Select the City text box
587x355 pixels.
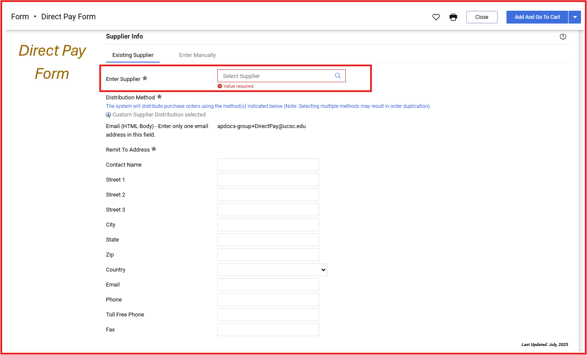(268, 225)
